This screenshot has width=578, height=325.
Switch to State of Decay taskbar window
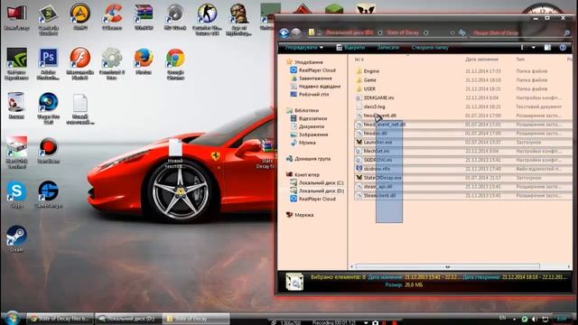click(x=196, y=319)
